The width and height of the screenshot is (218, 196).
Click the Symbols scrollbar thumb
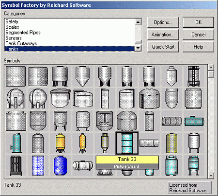pos(211,74)
